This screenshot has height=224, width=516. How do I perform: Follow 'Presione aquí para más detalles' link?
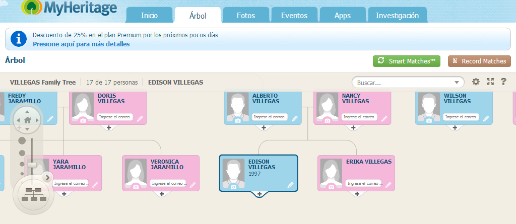[x=81, y=44]
